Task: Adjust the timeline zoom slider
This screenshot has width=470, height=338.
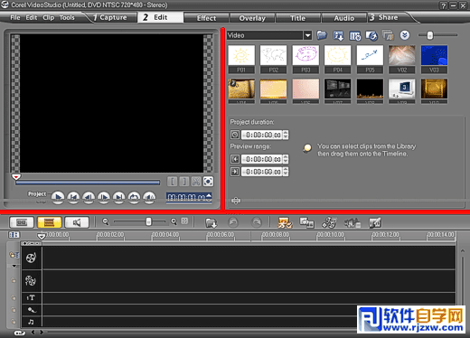Action: (148, 222)
